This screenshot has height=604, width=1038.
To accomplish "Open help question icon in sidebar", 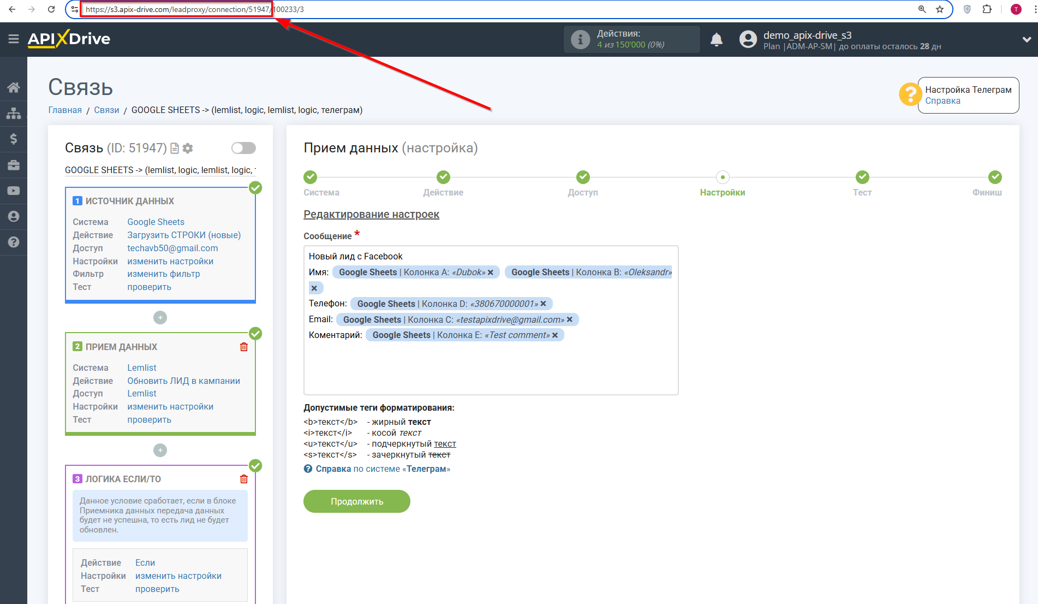I will (14, 242).
